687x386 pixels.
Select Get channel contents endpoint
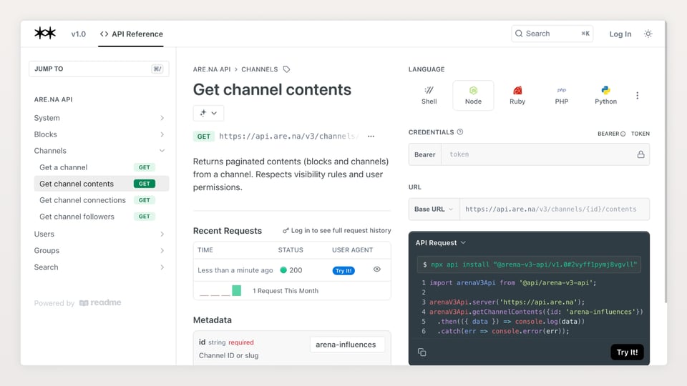coord(101,184)
